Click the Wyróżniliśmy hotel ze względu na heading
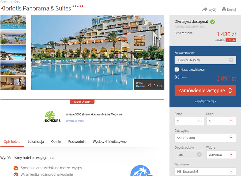Image resolution: width=241 pixels, height=176 pixels. click(28, 158)
